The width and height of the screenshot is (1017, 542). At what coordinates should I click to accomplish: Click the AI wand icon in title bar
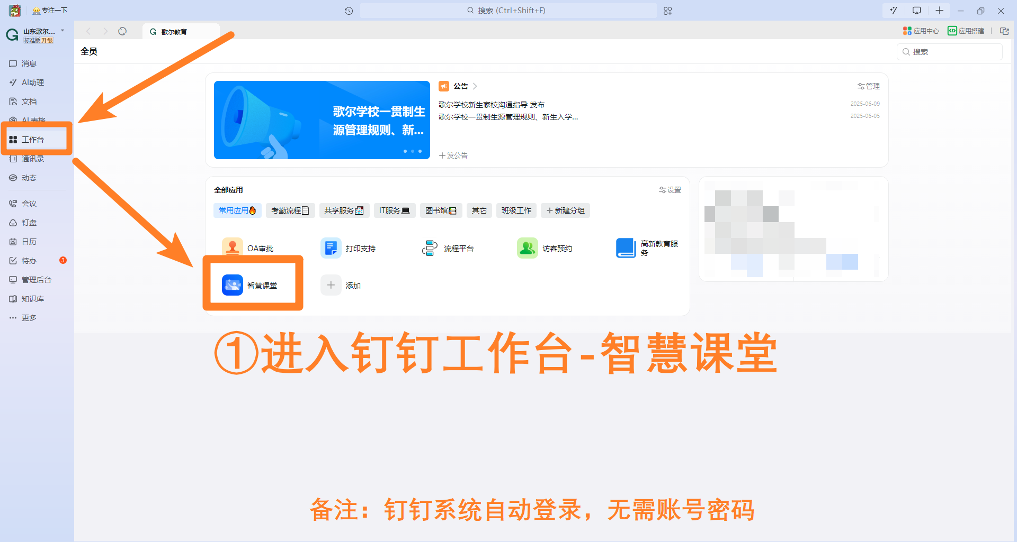[894, 11]
